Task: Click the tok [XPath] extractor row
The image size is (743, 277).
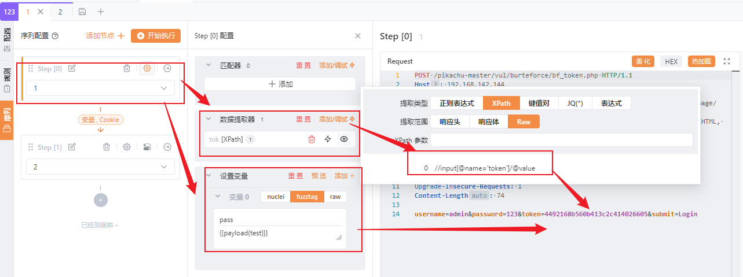Action: [280, 139]
